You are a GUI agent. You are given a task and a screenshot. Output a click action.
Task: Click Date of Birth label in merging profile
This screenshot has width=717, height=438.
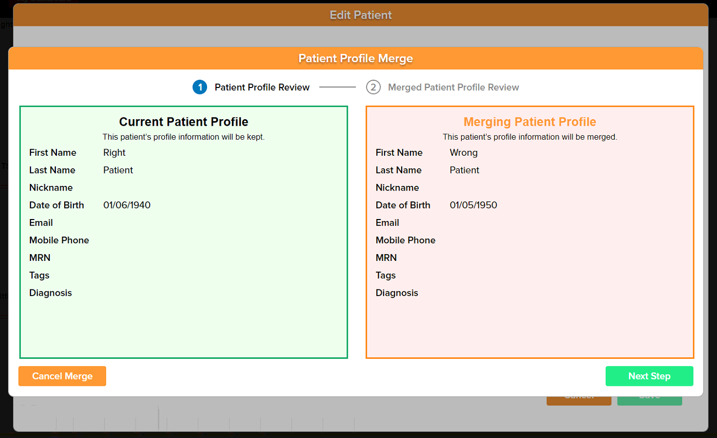tap(403, 206)
